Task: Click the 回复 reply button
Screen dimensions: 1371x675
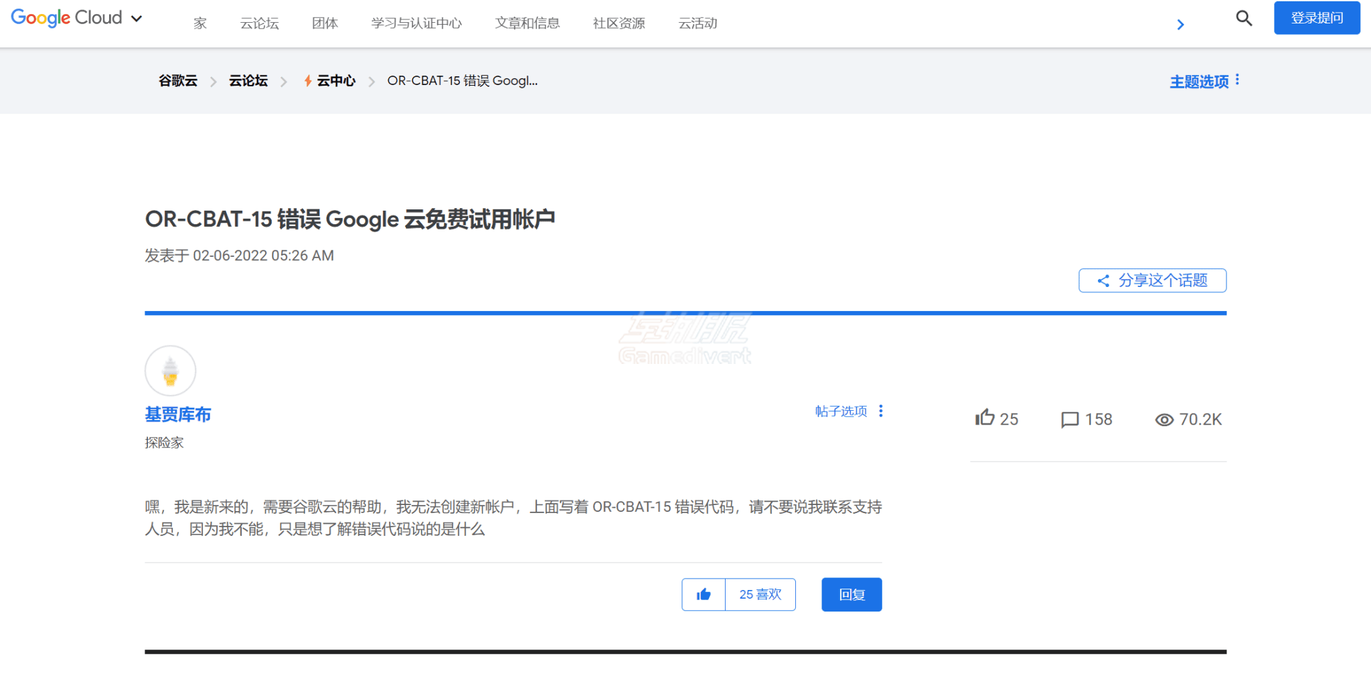Action: pyautogui.click(x=852, y=594)
